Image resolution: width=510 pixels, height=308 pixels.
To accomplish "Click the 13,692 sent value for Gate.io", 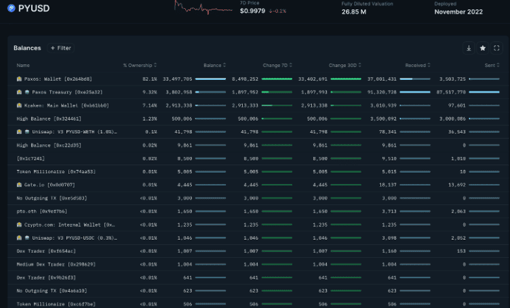I will click(457, 185).
